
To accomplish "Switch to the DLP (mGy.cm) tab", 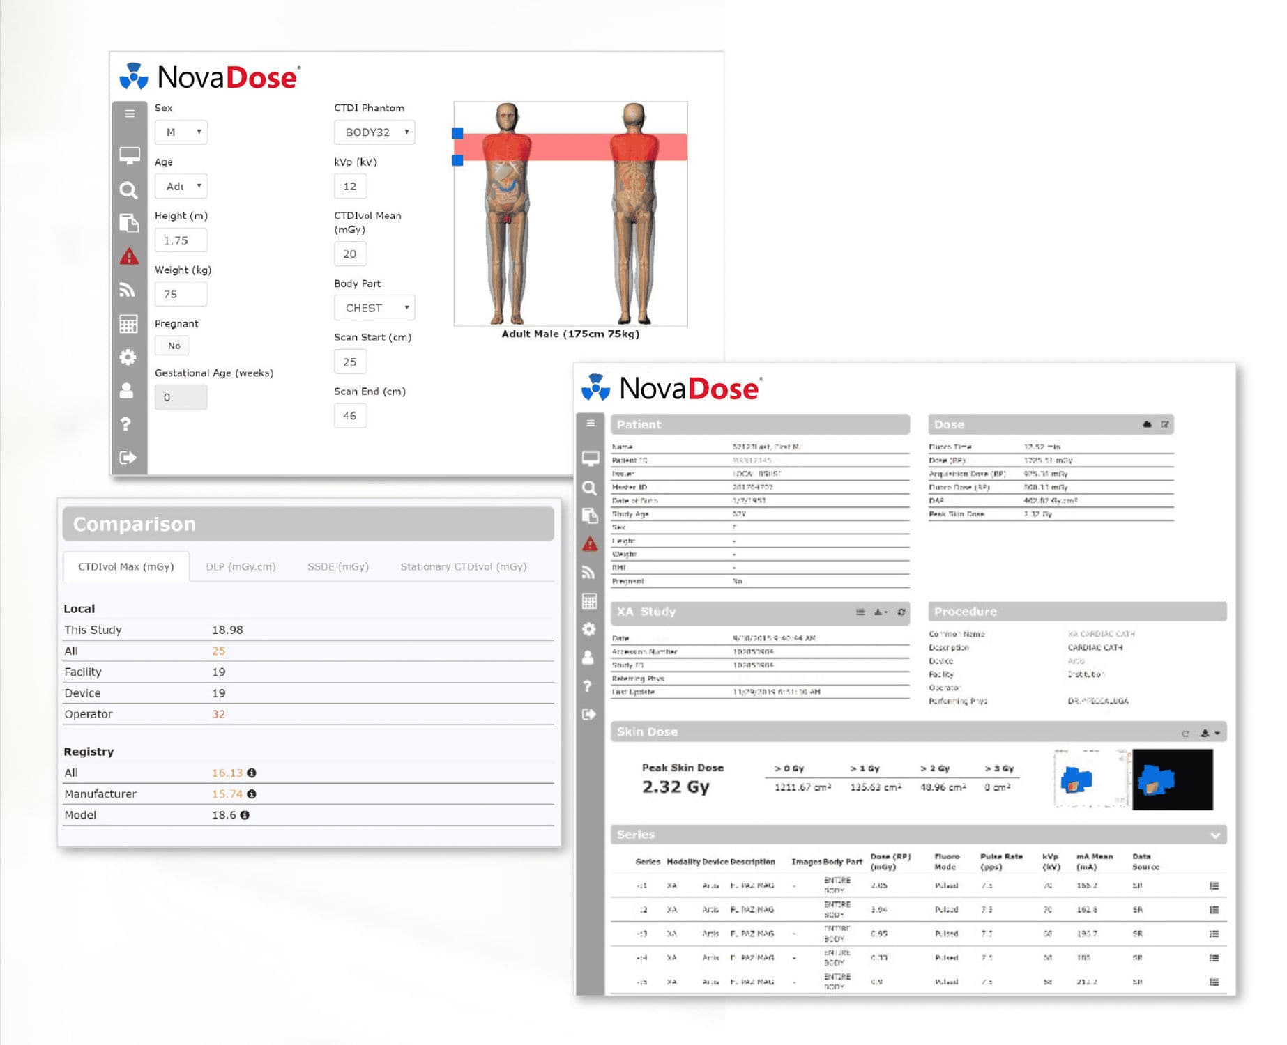I will pos(241,566).
